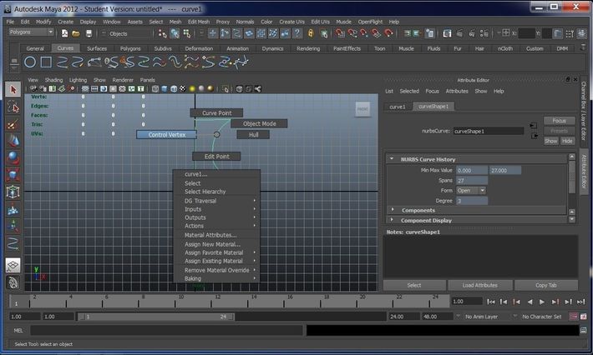Screen dimensions: 593x355
Task: Switch to the curve1 attribute tab
Action: 398,107
